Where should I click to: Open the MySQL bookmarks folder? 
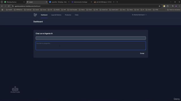point(57,10)
